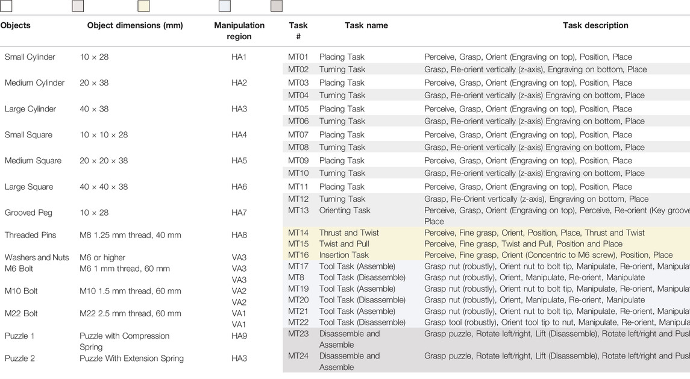Click 'Twist and Pull' task name in MT15
This screenshot has width=690, height=379.
[x=344, y=244]
